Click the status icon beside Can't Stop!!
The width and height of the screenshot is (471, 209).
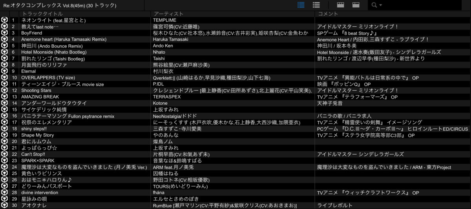tap(4, 154)
